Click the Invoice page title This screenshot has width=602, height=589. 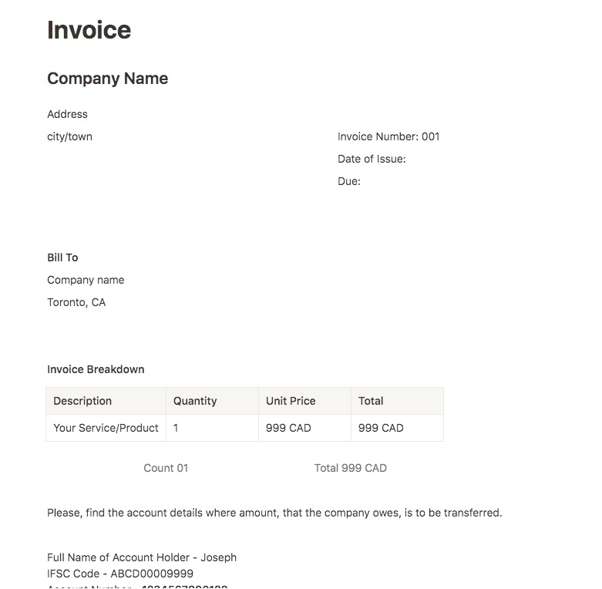tap(89, 30)
